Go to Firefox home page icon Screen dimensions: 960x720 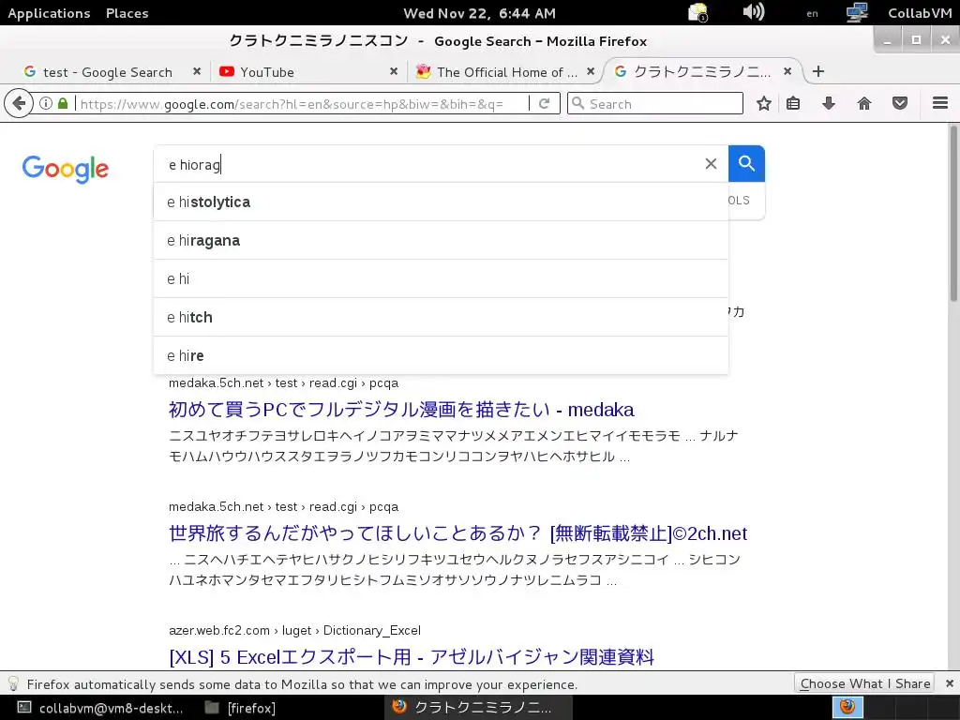tap(863, 103)
